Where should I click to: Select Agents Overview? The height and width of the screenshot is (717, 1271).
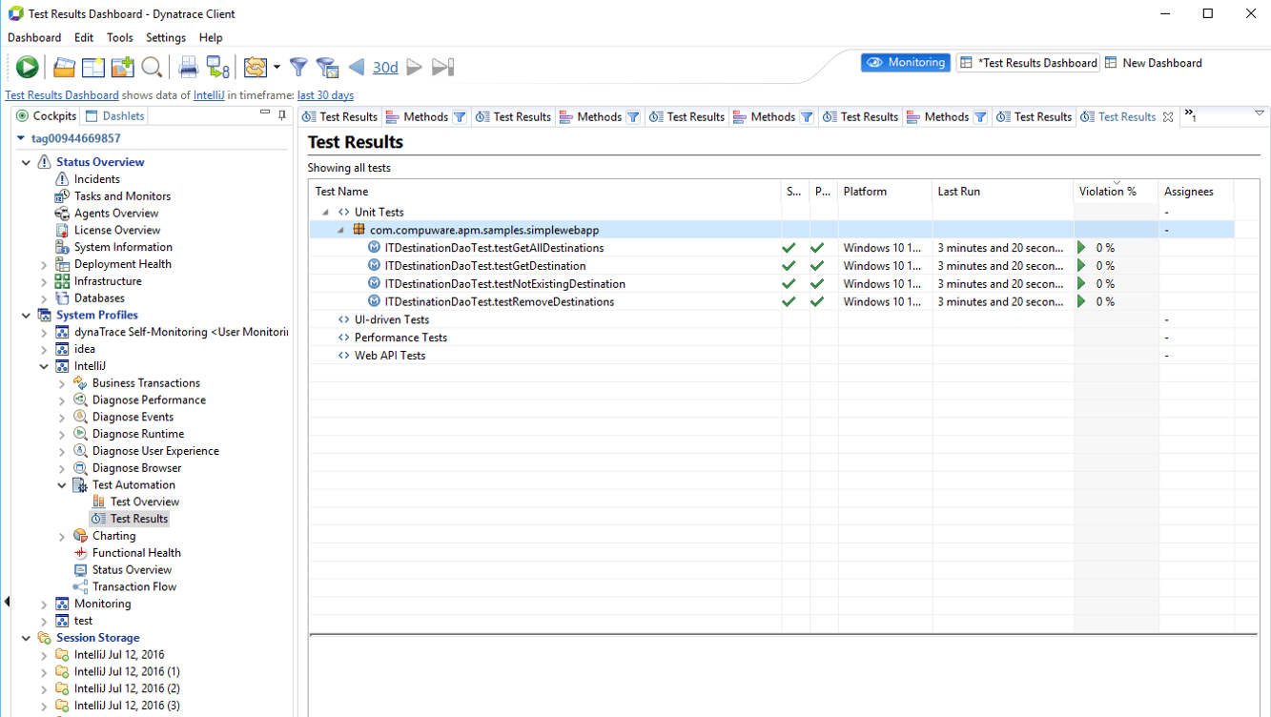point(116,214)
